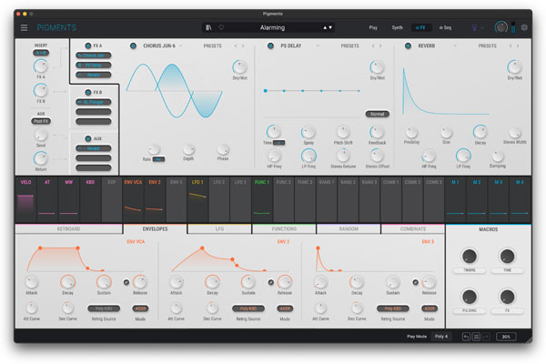Expand the PS Delay effect type dropdown
The height and width of the screenshot is (364, 546).
click(x=318, y=45)
